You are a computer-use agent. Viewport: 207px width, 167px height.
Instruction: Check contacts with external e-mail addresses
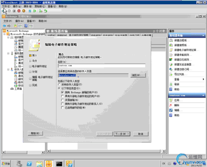point(62,104)
